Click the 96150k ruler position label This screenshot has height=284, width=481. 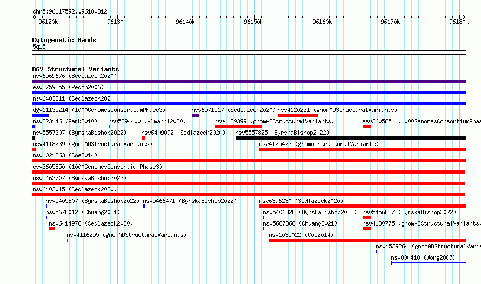click(253, 22)
